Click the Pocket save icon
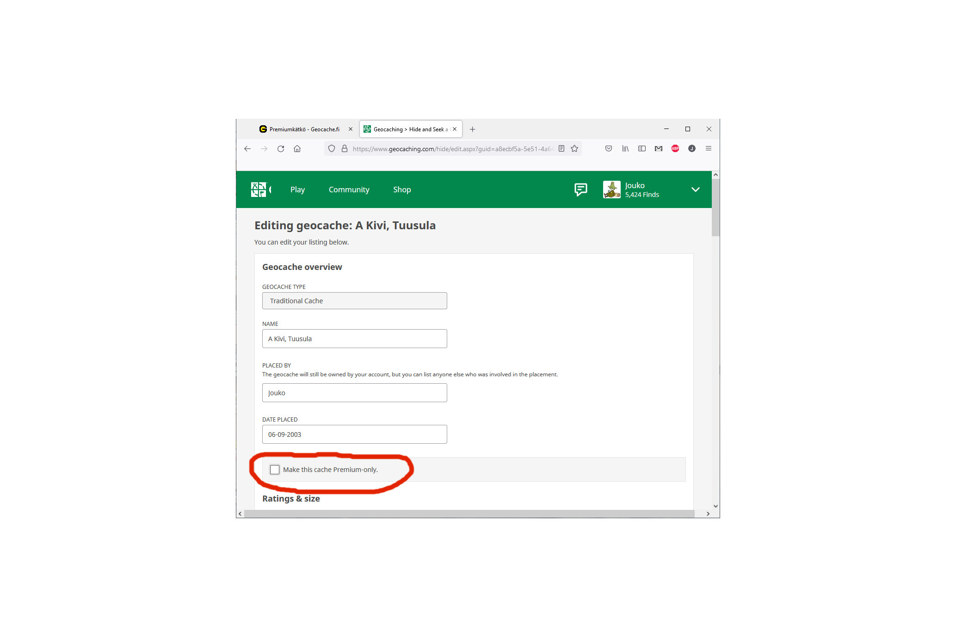This screenshot has width=956, height=637. (609, 149)
